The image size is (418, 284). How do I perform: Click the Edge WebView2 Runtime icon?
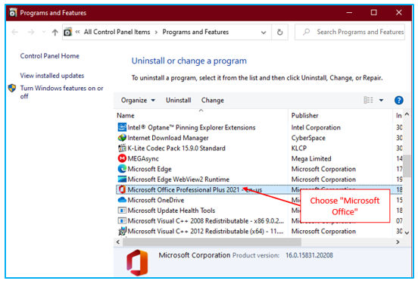click(x=122, y=179)
